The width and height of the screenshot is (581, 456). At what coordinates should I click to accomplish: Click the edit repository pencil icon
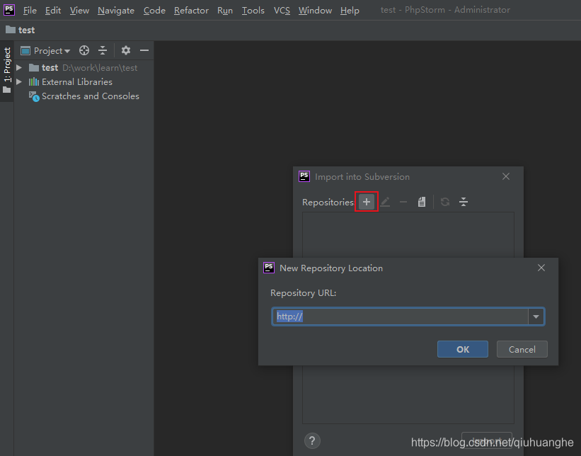pyautogui.click(x=386, y=202)
